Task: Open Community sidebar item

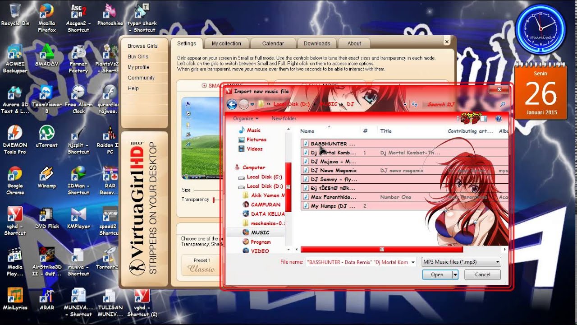Action: click(x=141, y=78)
